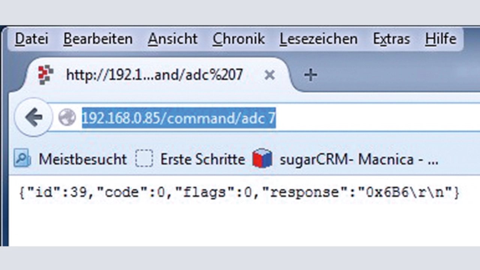The image size is (480, 270).
Task: Close the current tab with the x
Action: coord(269,75)
